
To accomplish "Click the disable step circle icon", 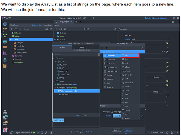I will [x=84, y=29].
